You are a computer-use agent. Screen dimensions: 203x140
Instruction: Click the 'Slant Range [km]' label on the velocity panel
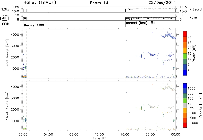(7, 106)
